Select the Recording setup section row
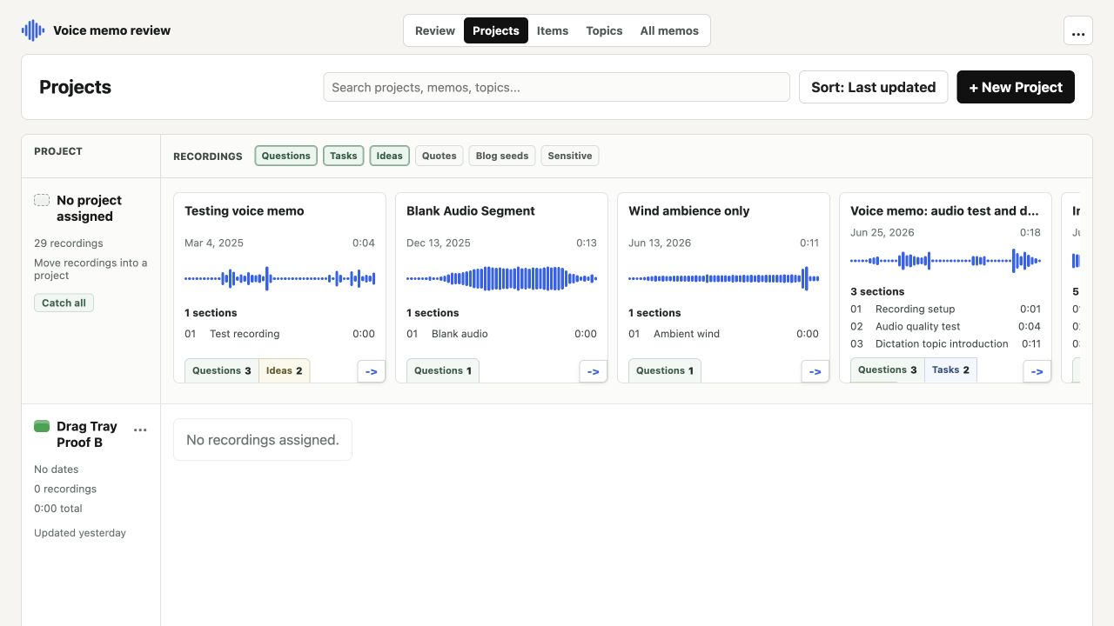1114x626 pixels. coord(945,309)
